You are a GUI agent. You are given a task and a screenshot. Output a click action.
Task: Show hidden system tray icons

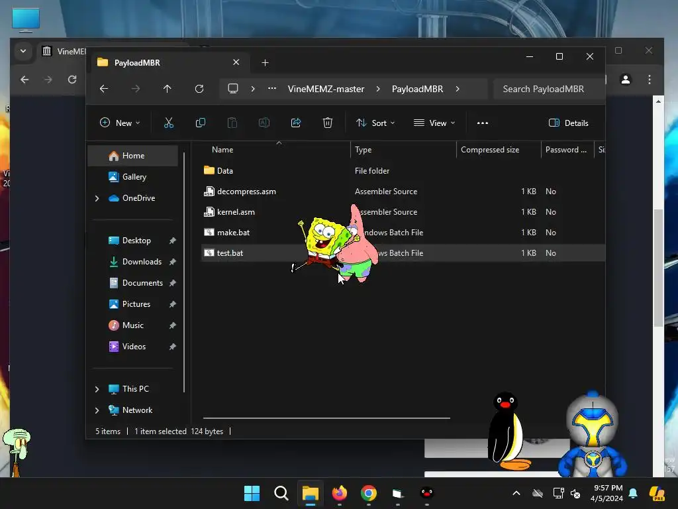point(516,493)
